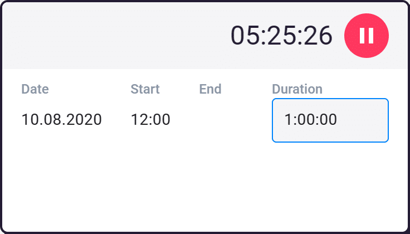
Task: Click the white pause bars icon
Action: (367, 36)
